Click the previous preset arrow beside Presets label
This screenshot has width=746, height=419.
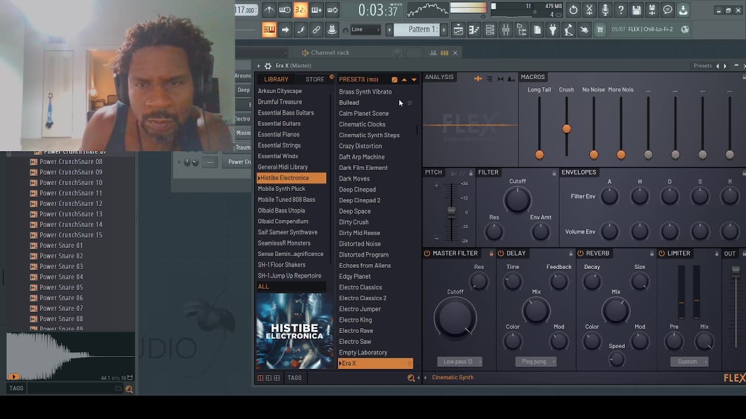point(717,66)
